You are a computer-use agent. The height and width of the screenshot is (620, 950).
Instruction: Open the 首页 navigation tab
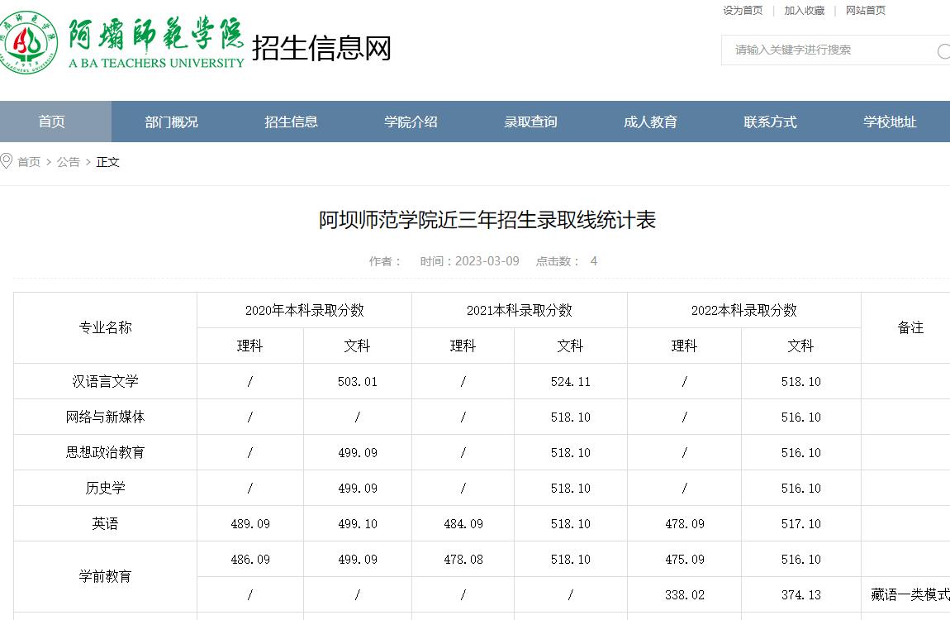[x=51, y=122]
